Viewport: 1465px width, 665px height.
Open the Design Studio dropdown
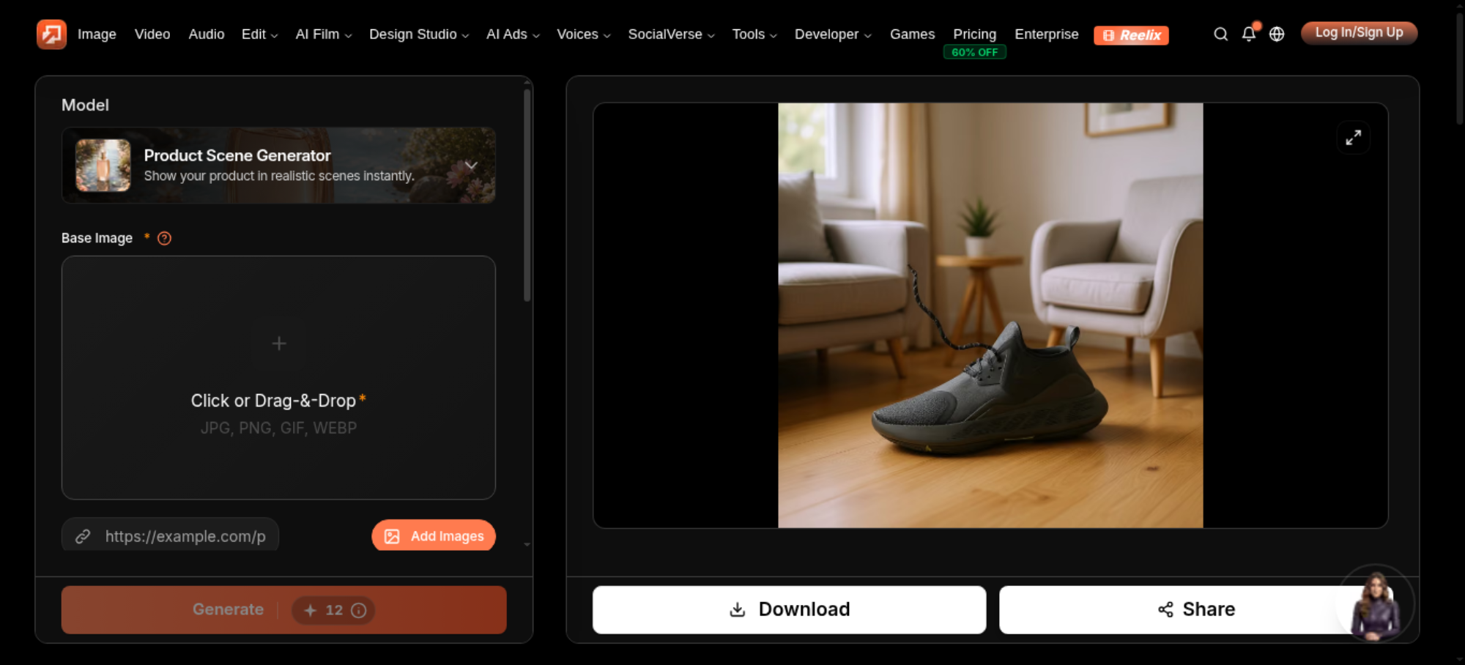click(x=419, y=34)
